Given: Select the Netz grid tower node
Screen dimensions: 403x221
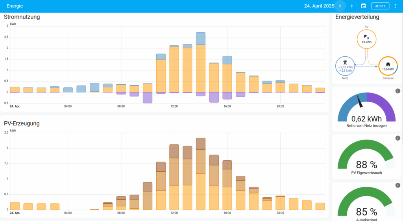Looking at the screenshot, I should click(345, 66).
